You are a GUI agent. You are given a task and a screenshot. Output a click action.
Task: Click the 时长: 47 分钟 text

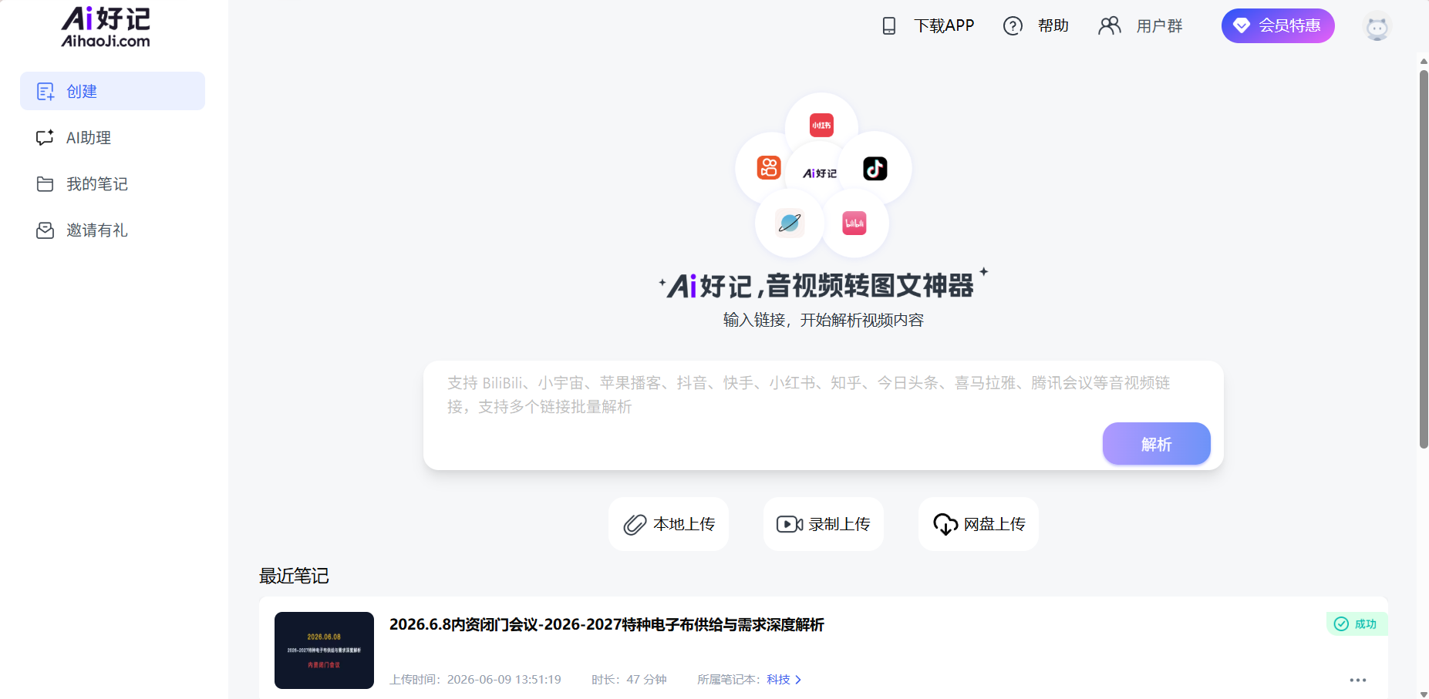tap(629, 680)
